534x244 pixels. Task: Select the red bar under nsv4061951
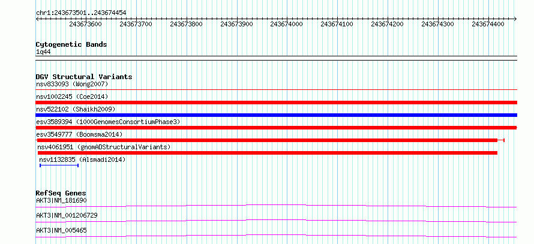coord(267,153)
